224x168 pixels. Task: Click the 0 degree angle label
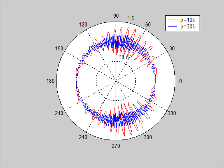tap(180, 81)
